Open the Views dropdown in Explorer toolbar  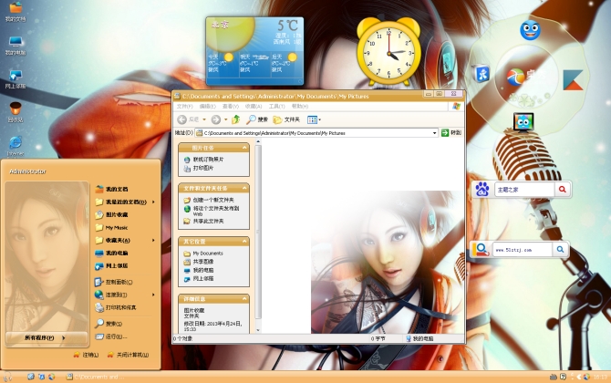314,119
